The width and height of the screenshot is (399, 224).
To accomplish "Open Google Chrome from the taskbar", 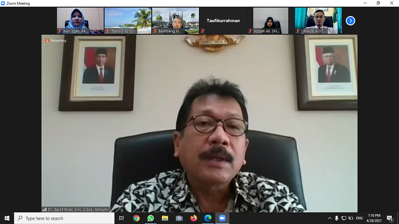I will (x=136, y=218).
